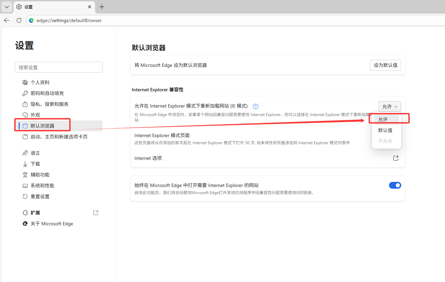Open 启动、主页和新建选项卡页 settings
This screenshot has height=282, width=445.
(59, 137)
